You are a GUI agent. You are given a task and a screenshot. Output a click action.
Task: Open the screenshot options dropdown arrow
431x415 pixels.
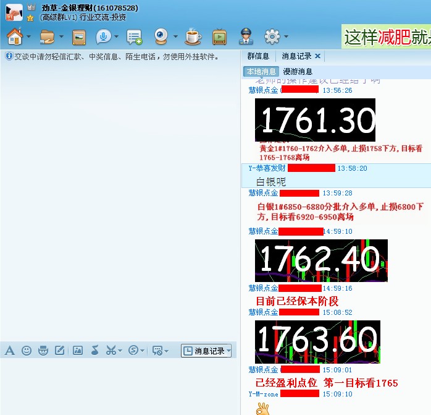coord(120,351)
